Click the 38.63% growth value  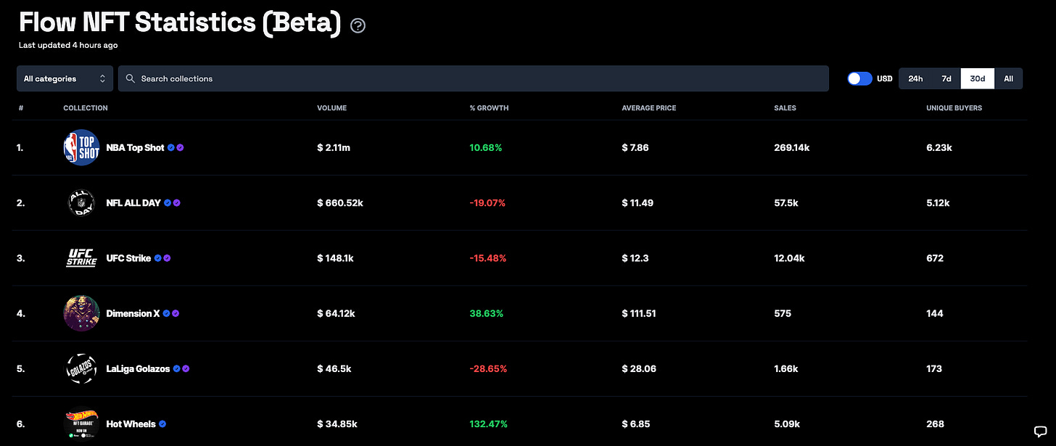(x=486, y=313)
